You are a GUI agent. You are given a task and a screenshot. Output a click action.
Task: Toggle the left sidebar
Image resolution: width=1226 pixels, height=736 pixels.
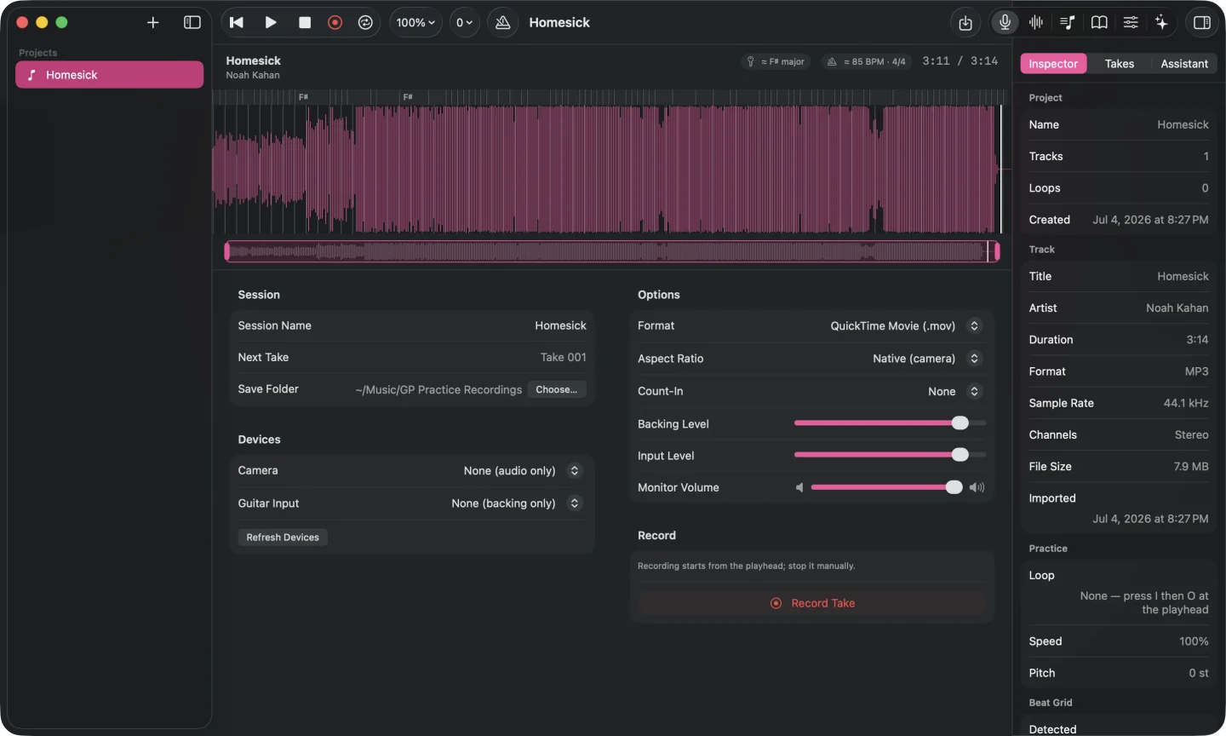coord(192,23)
